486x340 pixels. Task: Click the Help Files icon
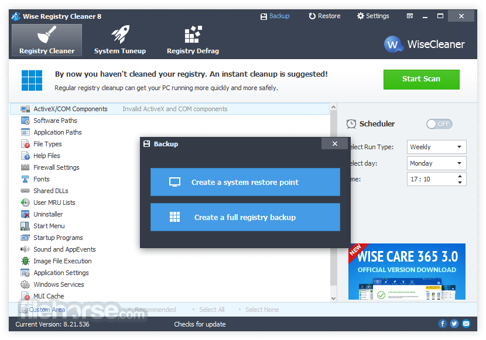tap(25, 156)
